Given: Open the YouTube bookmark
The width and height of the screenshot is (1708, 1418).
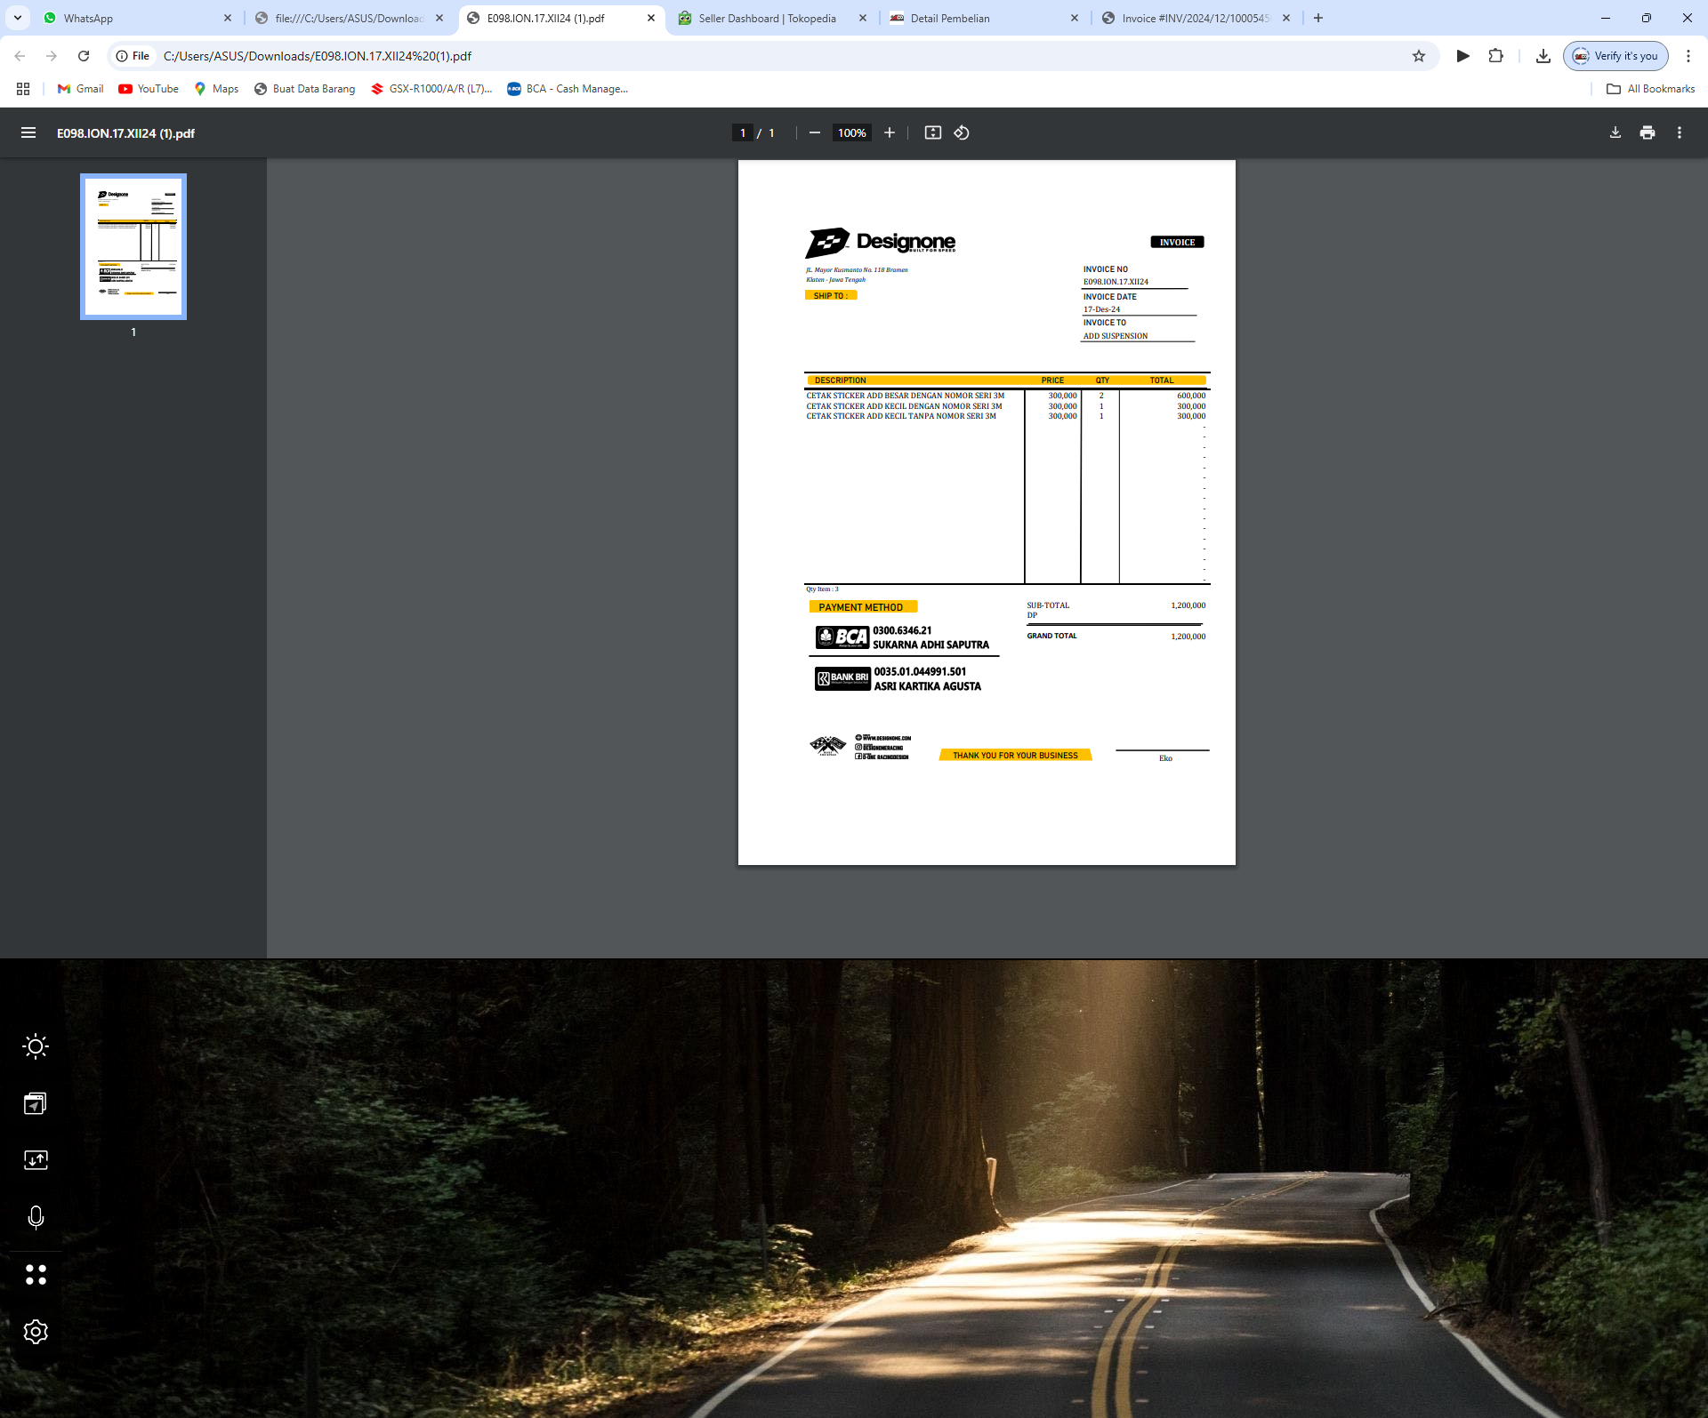Looking at the screenshot, I should coord(149,89).
